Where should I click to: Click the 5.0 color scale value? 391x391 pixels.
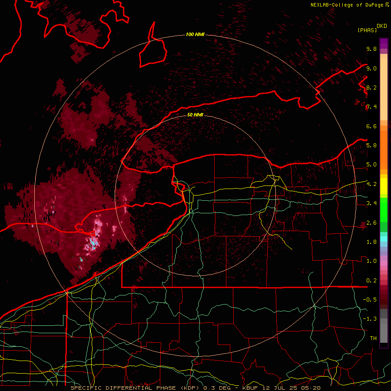point(371,165)
